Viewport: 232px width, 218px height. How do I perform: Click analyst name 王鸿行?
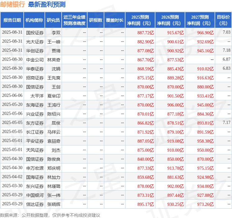click(54, 105)
